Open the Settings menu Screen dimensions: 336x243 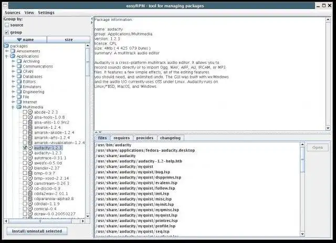pyautogui.click(x=46, y=13)
